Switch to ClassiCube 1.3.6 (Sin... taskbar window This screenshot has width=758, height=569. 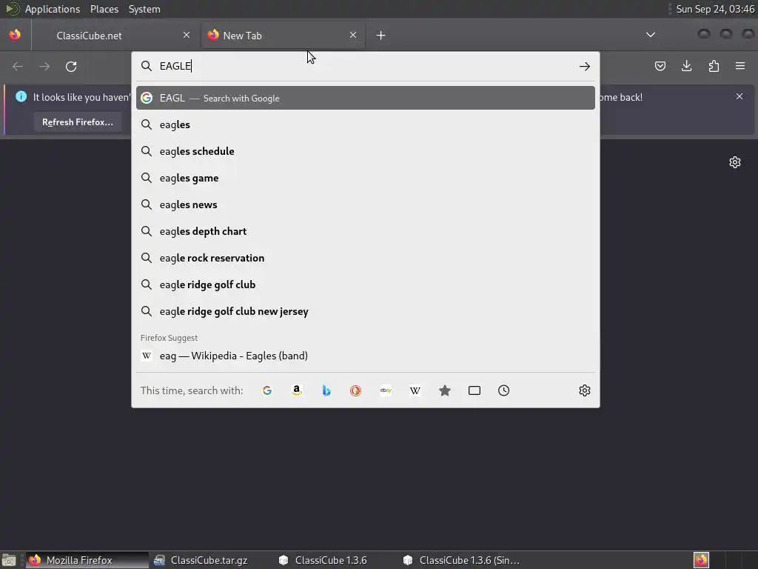tap(462, 560)
